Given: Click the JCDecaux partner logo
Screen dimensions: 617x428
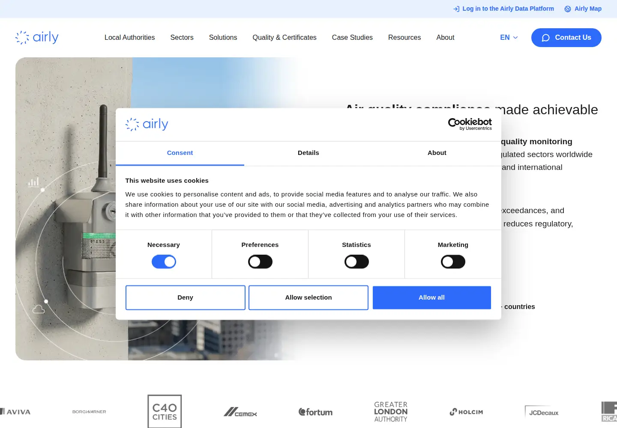Looking at the screenshot, I should [542, 412].
